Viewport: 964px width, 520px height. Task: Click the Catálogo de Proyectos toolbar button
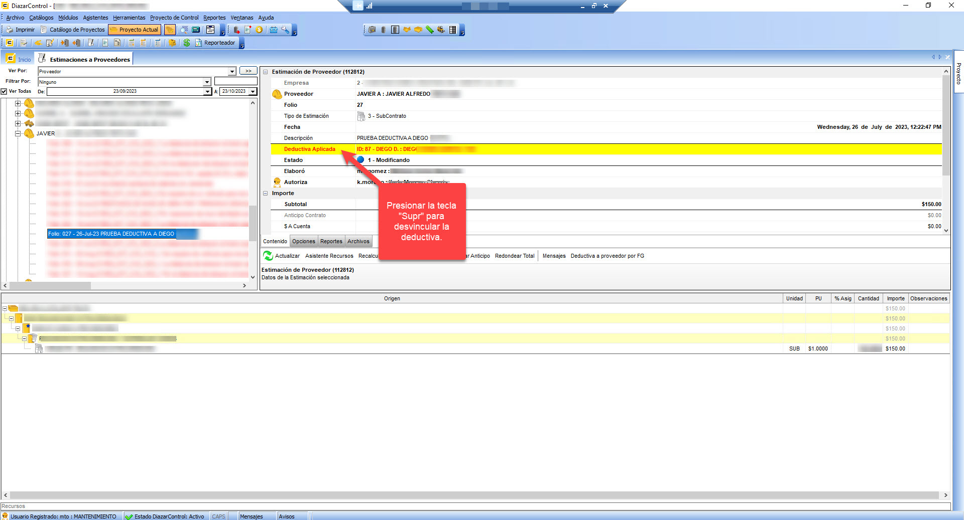[73, 30]
